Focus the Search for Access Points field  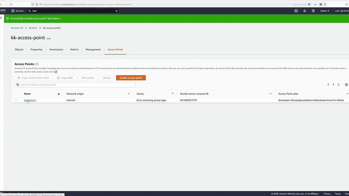pyautogui.click(x=75, y=85)
